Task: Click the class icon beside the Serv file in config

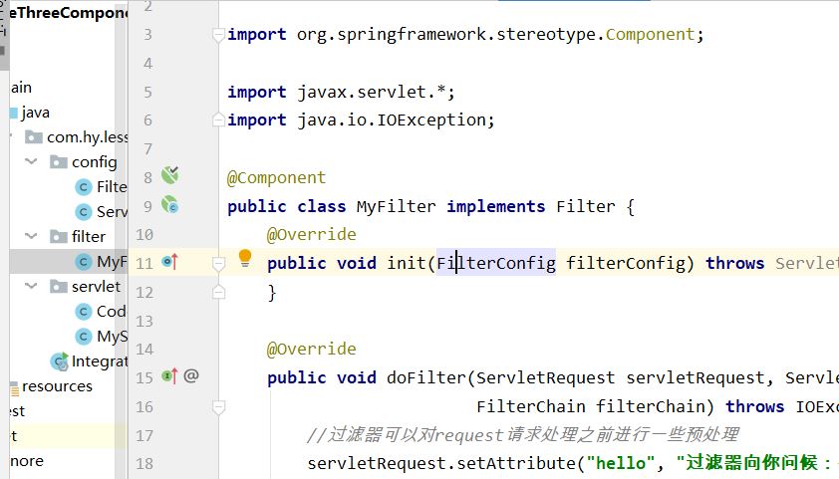Action: coord(83,212)
